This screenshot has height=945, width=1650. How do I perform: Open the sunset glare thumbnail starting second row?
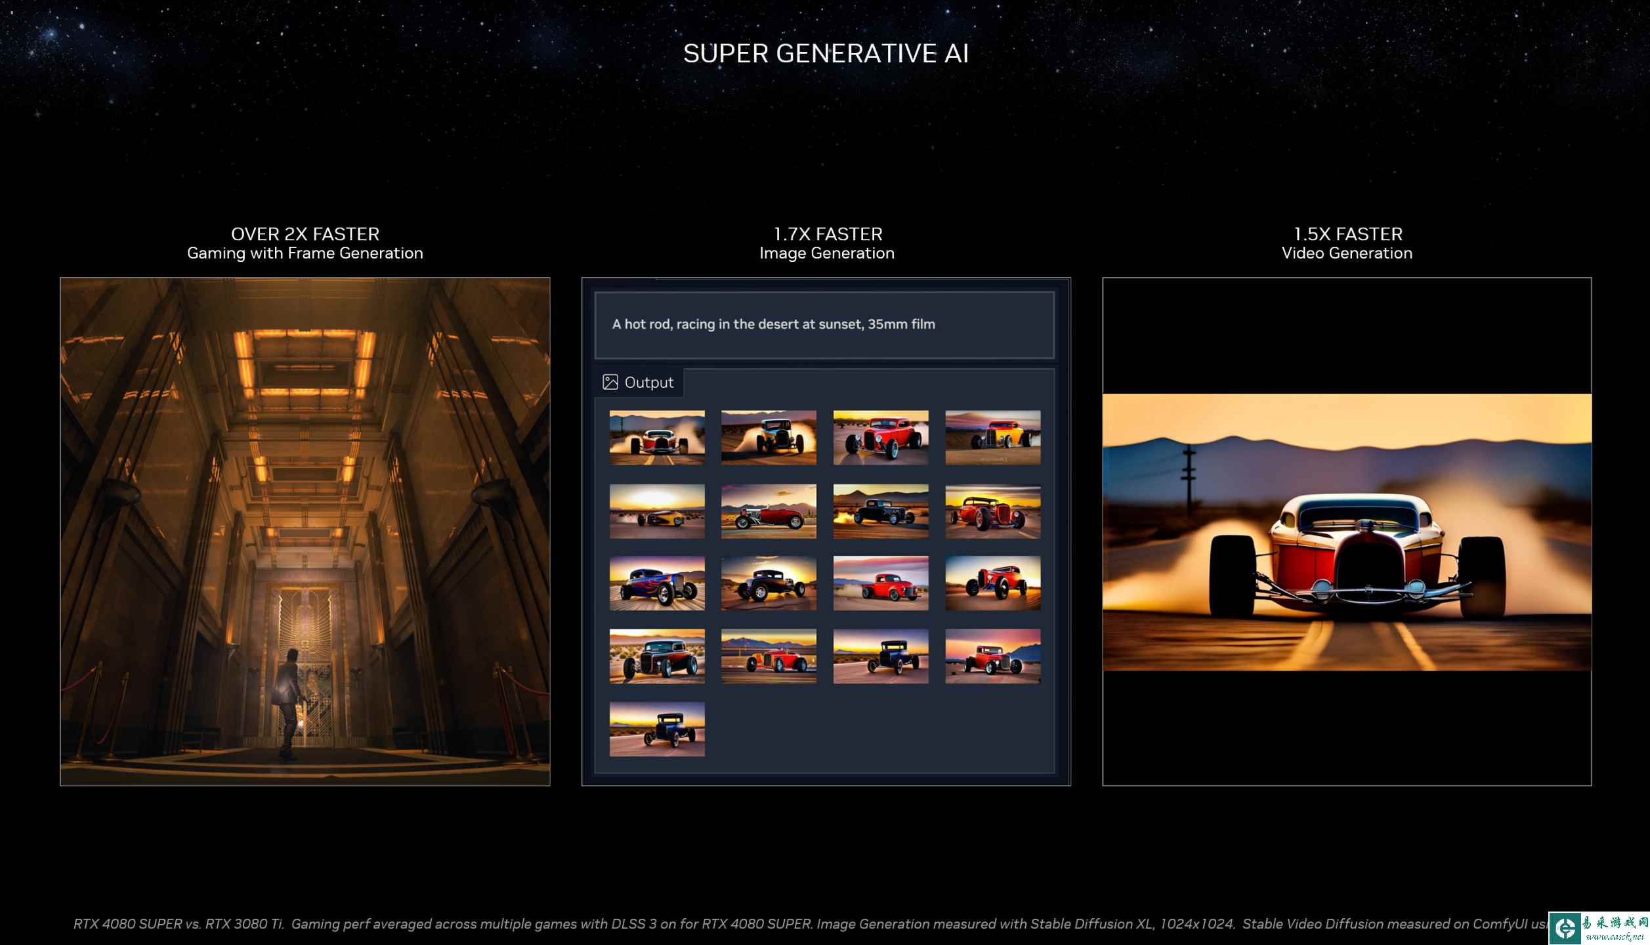657,511
